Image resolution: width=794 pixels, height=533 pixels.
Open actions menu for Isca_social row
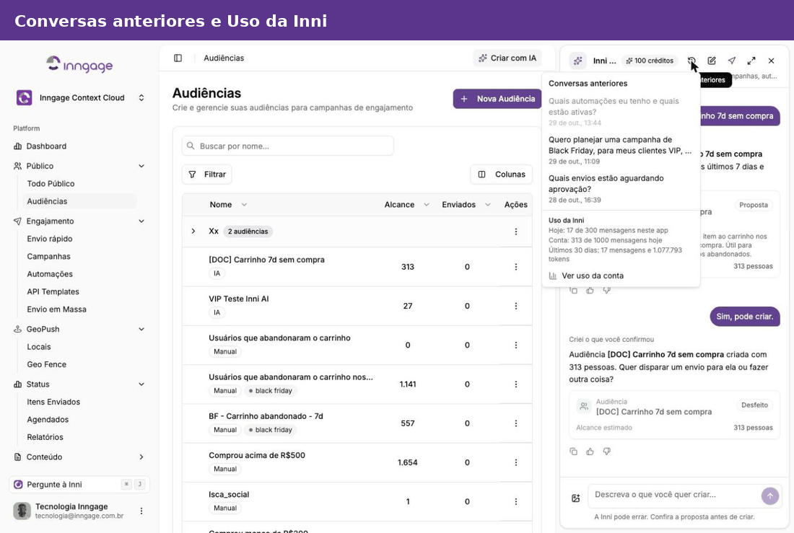[x=516, y=501]
